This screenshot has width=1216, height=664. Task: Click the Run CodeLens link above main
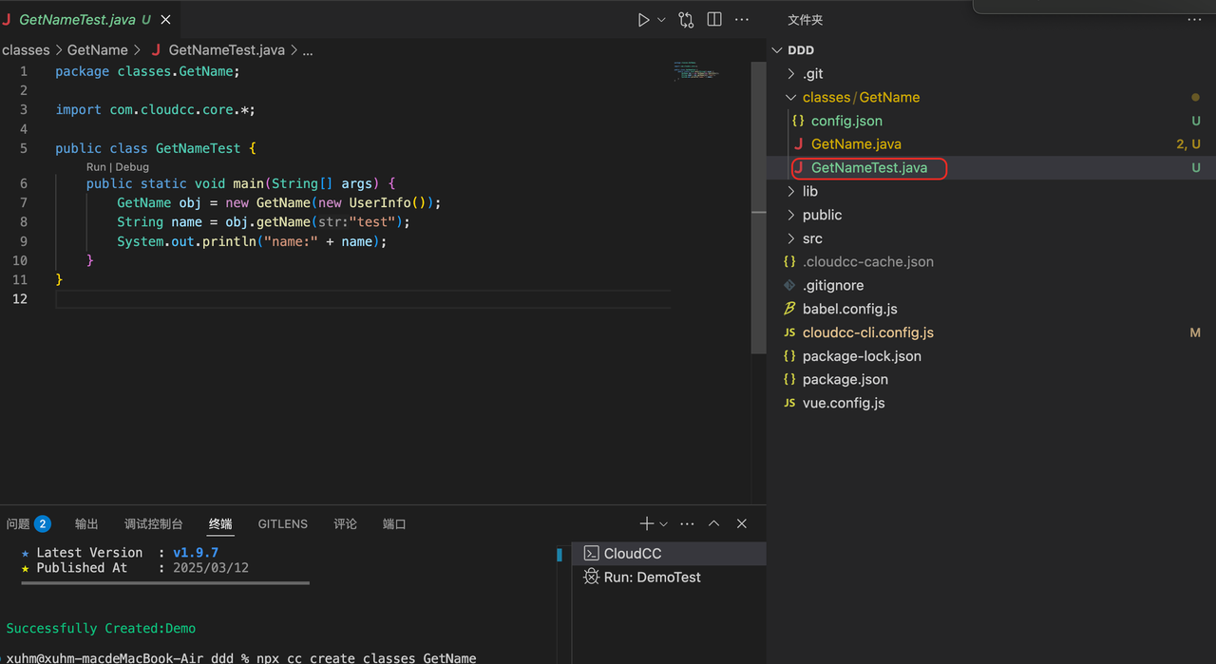pos(96,167)
